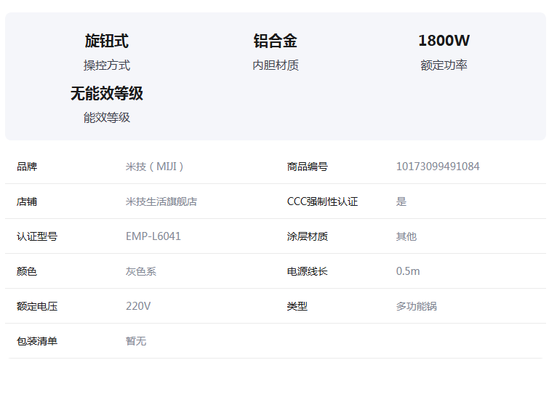Image resolution: width=557 pixels, height=408 pixels.
Task: Click the 品牌 row label
Action: [x=27, y=167]
